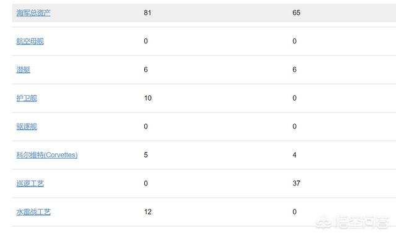Click the 悟空问答 watermark logo icon
The width and height of the screenshot is (396, 236).
[x=324, y=222]
